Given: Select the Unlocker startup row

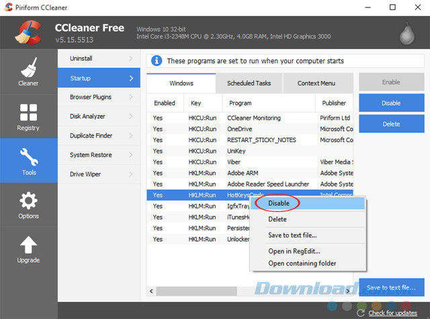Looking at the screenshot, I should click(x=198, y=239).
